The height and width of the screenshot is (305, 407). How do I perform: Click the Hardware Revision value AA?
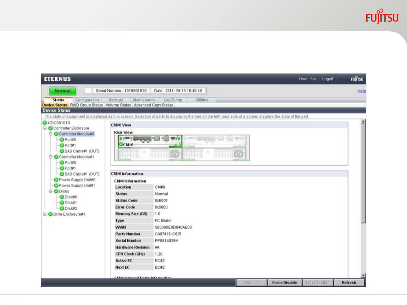coord(157,247)
